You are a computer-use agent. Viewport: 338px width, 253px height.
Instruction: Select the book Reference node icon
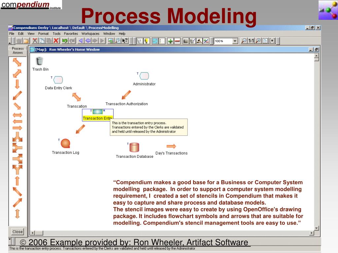coord(186,41)
